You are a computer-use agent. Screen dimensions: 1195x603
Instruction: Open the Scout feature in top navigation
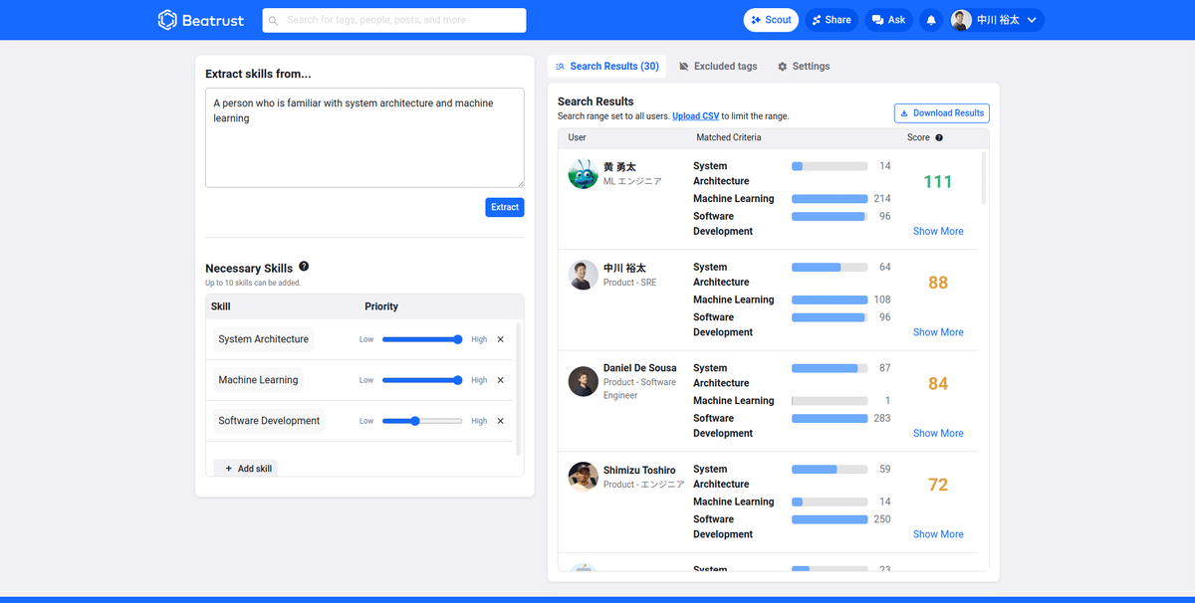pos(771,19)
